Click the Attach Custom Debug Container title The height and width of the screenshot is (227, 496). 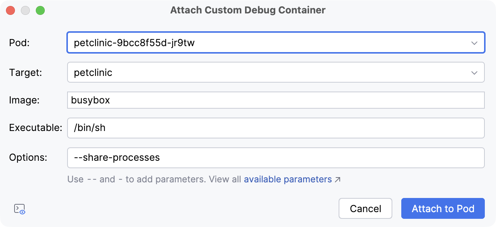pyautogui.click(x=248, y=10)
